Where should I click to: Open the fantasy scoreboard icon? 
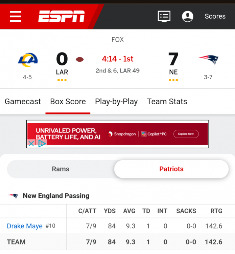point(164,16)
